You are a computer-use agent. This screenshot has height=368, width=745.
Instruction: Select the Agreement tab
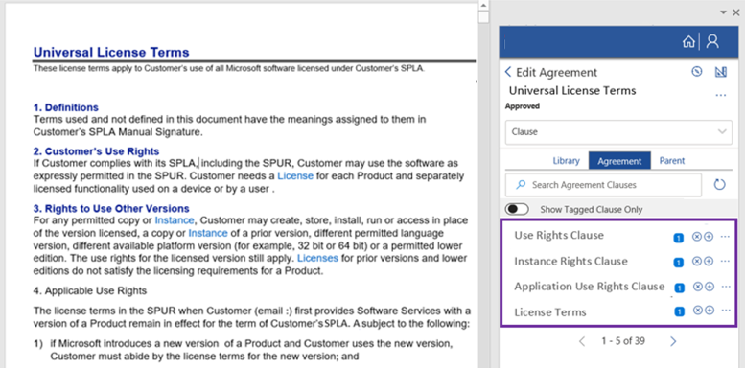[x=619, y=160]
